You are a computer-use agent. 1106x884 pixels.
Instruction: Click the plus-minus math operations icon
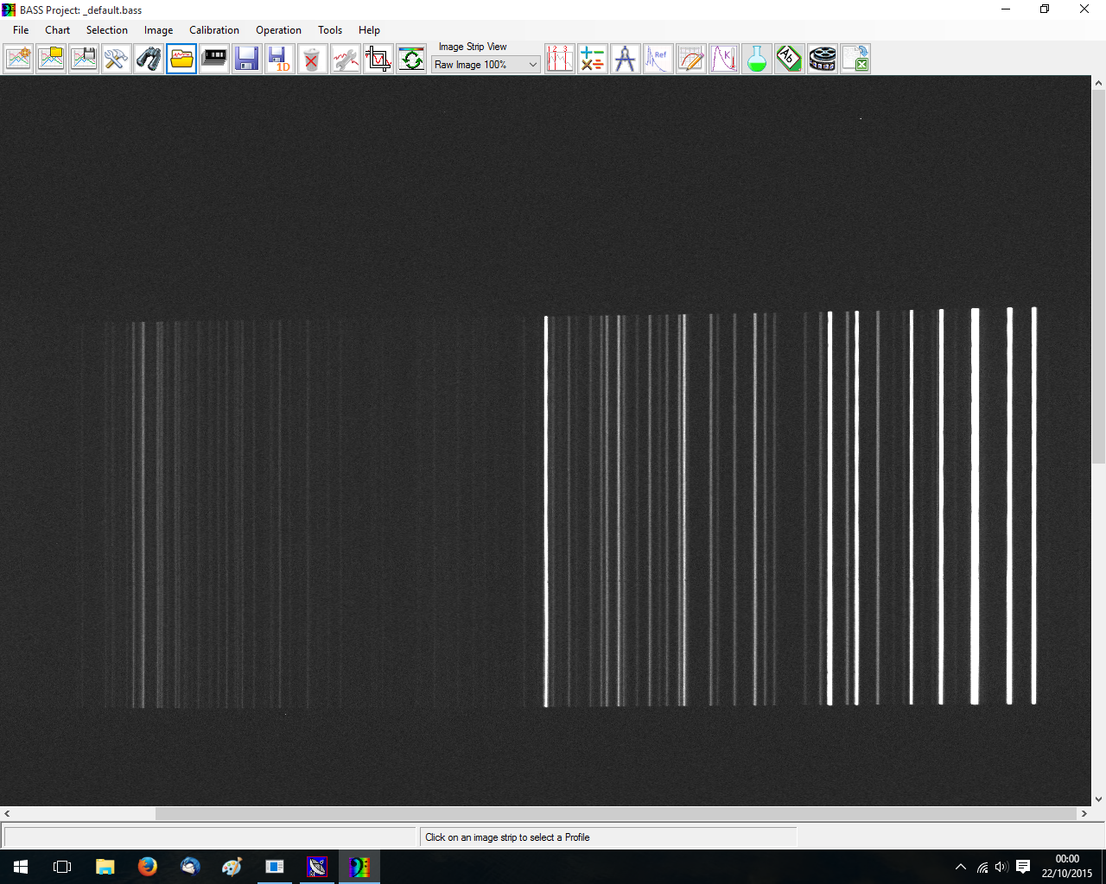click(593, 60)
